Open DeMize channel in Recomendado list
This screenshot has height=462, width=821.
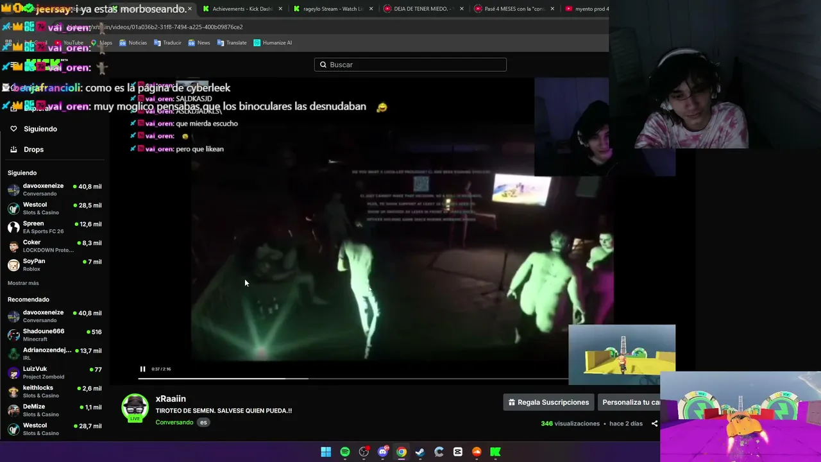[x=55, y=410]
